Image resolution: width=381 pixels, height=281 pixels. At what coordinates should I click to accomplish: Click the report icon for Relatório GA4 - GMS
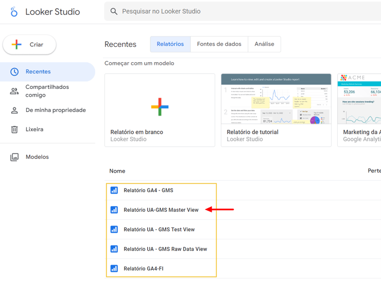pyautogui.click(x=114, y=190)
